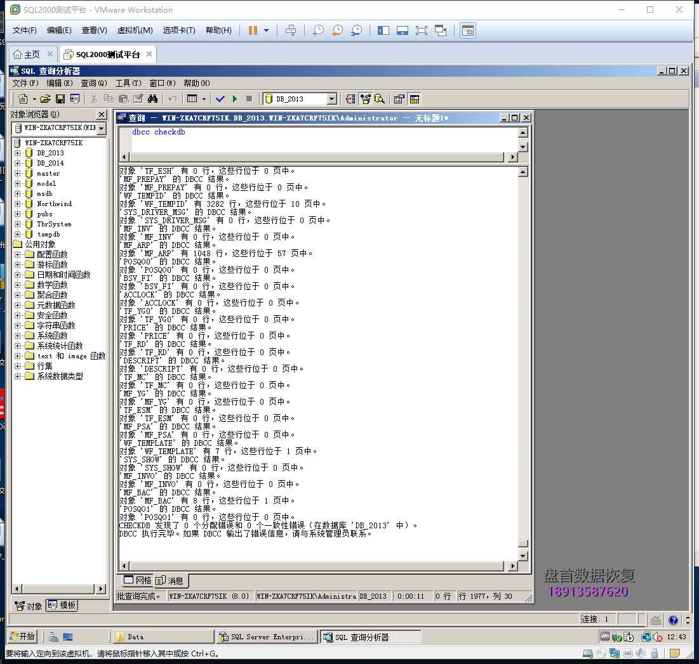
Task: Toggle the Show Results Pane button
Action: (x=415, y=99)
